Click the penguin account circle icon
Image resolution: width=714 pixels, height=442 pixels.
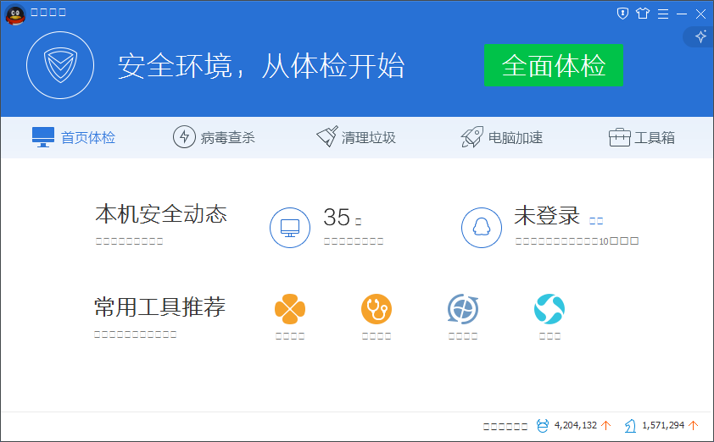pos(482,227)
